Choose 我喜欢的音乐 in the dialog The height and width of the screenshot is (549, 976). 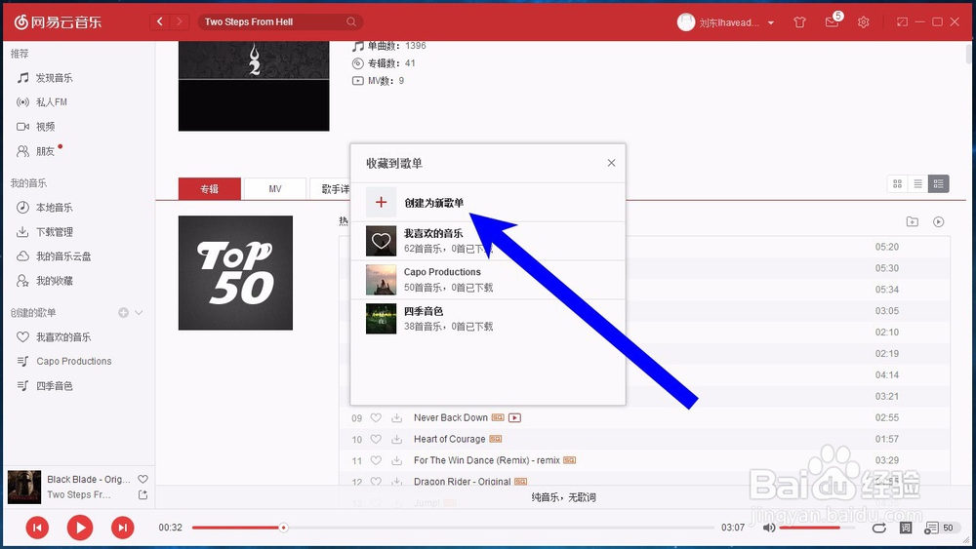pyautogui.click(x=488, y=241)
